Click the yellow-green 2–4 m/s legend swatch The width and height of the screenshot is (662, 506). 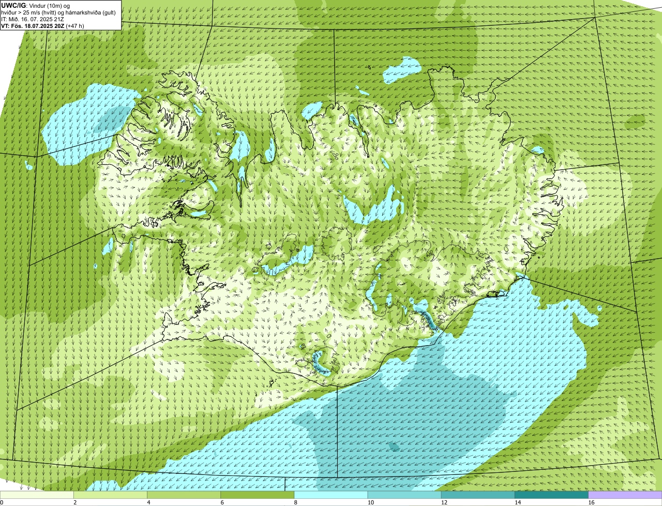[x=110, y=495]
